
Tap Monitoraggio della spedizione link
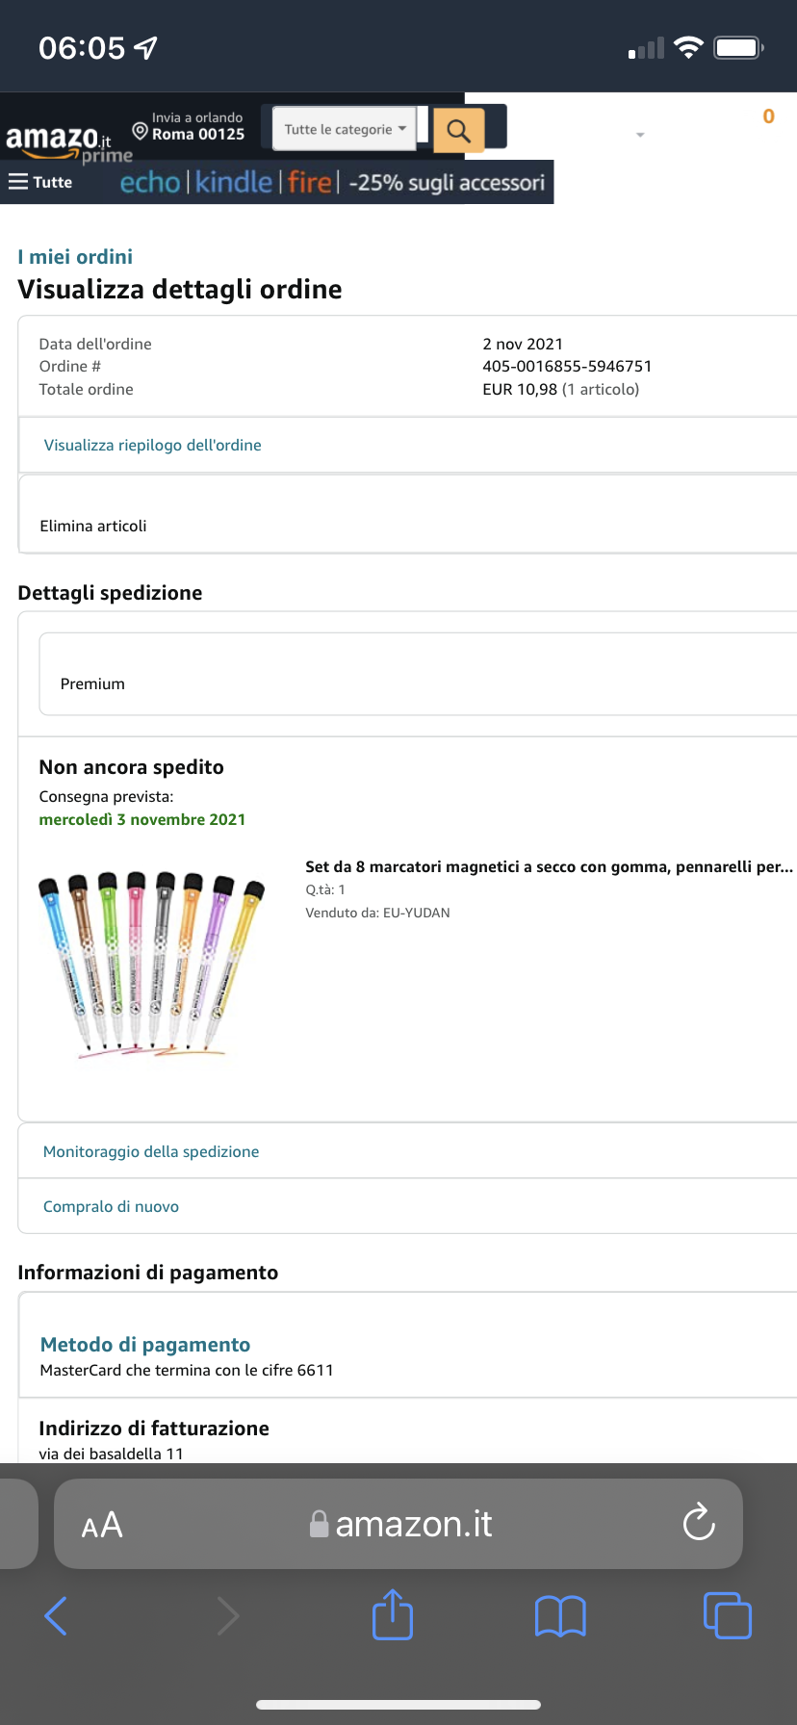tap(151, 1151)
